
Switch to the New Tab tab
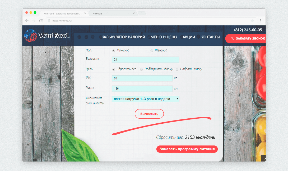(113, 13)
